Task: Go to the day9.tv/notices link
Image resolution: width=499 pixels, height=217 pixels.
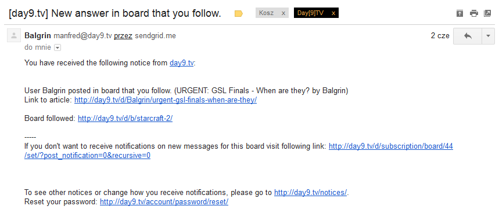Action: pyautogui.click(x=311, y=193)
